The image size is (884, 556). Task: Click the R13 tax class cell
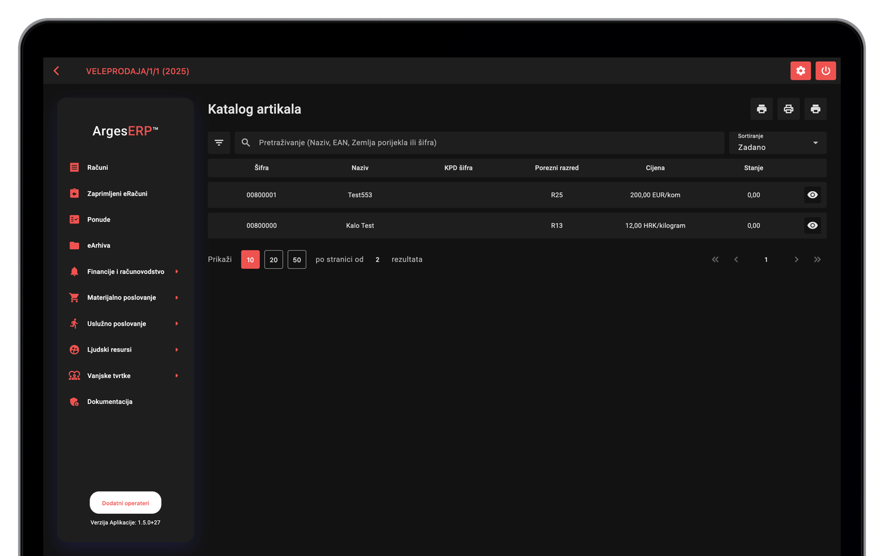(557, 225)
